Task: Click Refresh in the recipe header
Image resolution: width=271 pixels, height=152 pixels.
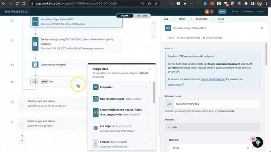Action: [247, 11]
